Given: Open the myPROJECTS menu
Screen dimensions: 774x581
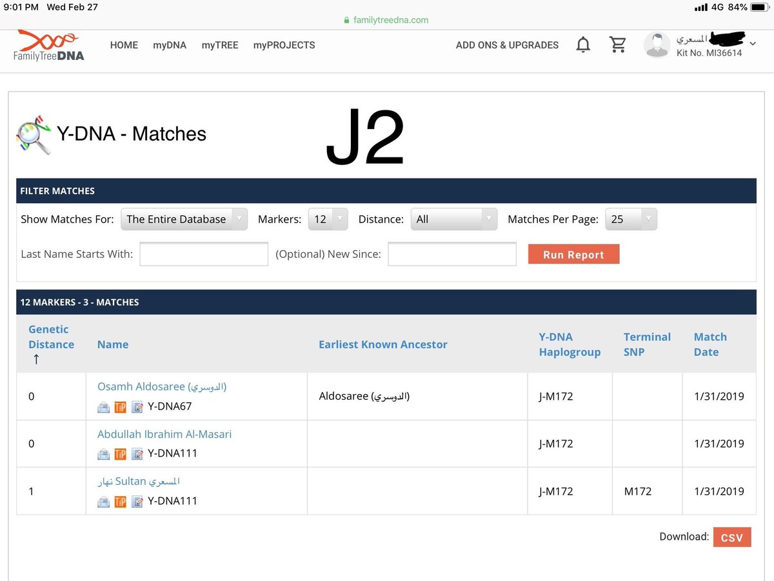Looking at the screenshot, I should click(x=284, y=45).
